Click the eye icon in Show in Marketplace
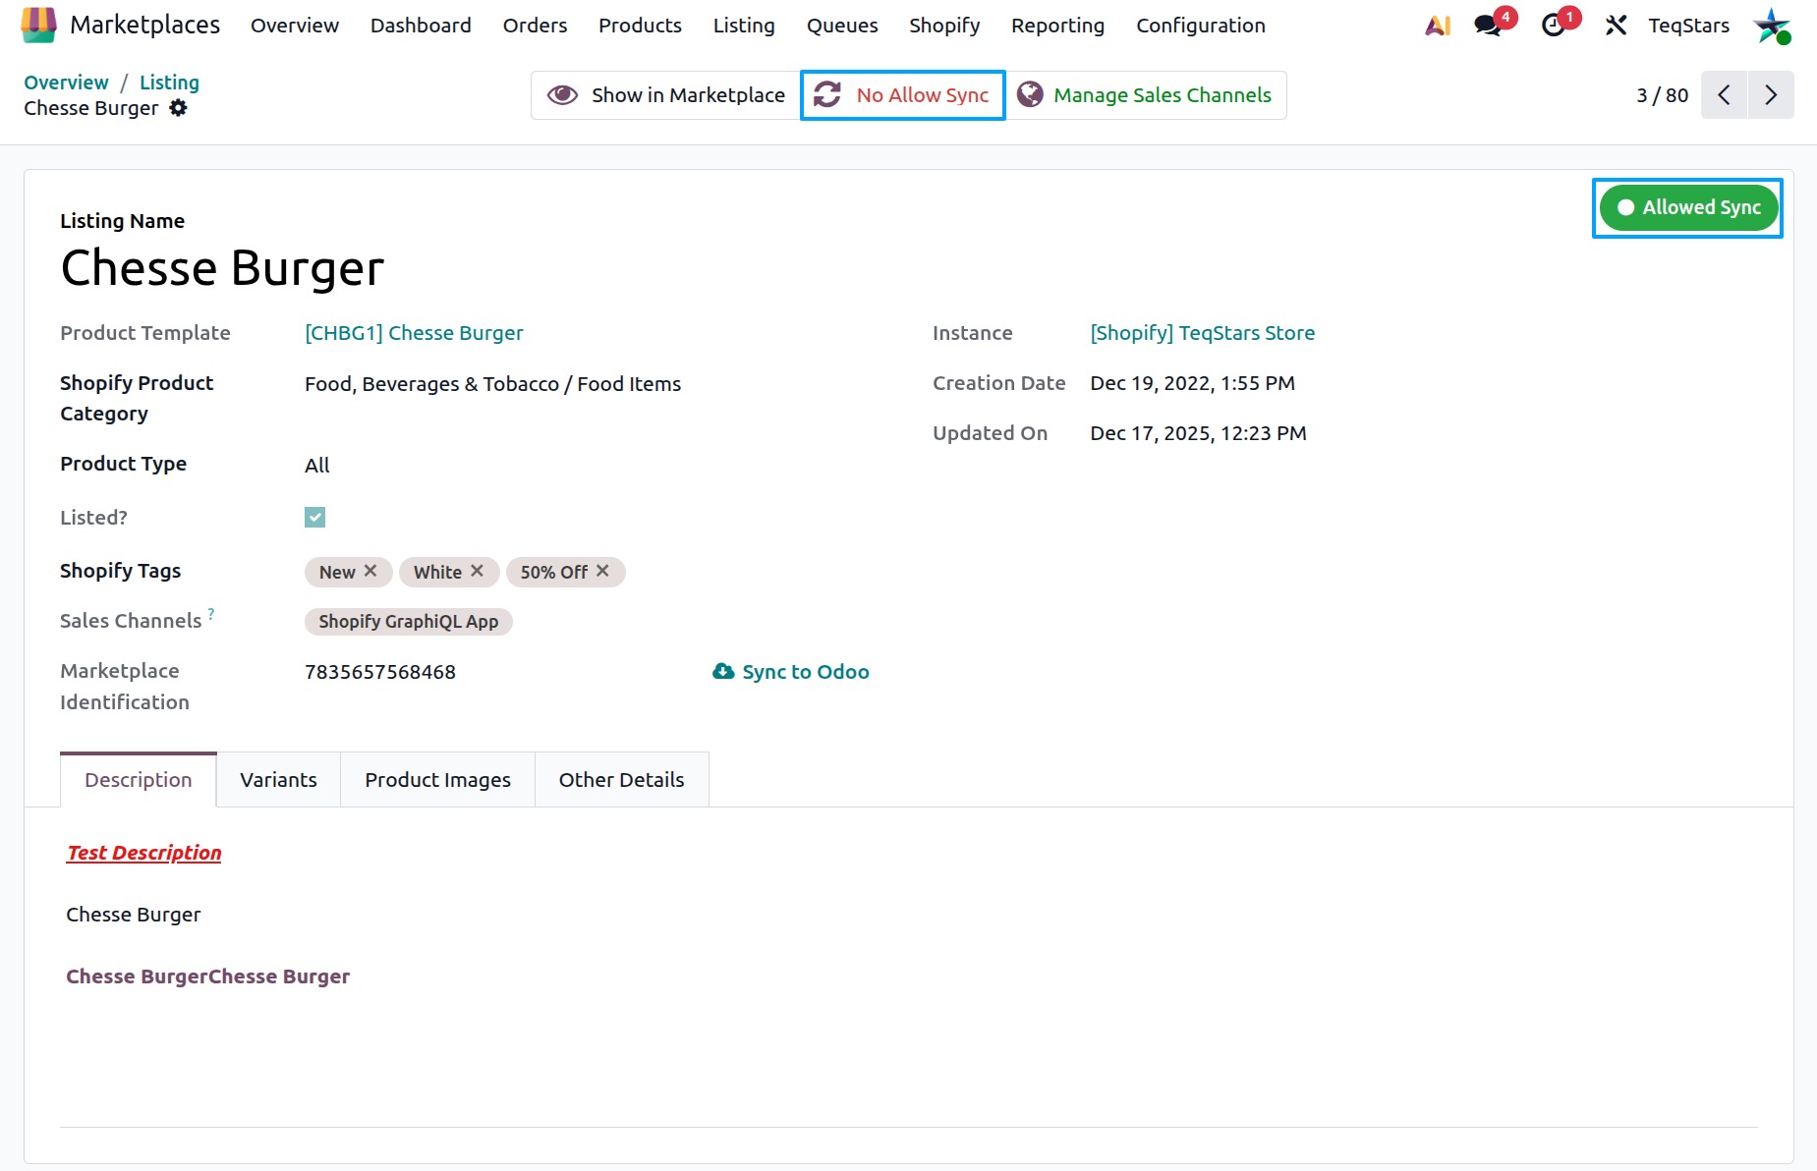1817x1171 pixels. pyautogui.click(x=562, y=95)
